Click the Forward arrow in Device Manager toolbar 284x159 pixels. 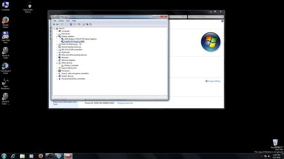point(57,24)
